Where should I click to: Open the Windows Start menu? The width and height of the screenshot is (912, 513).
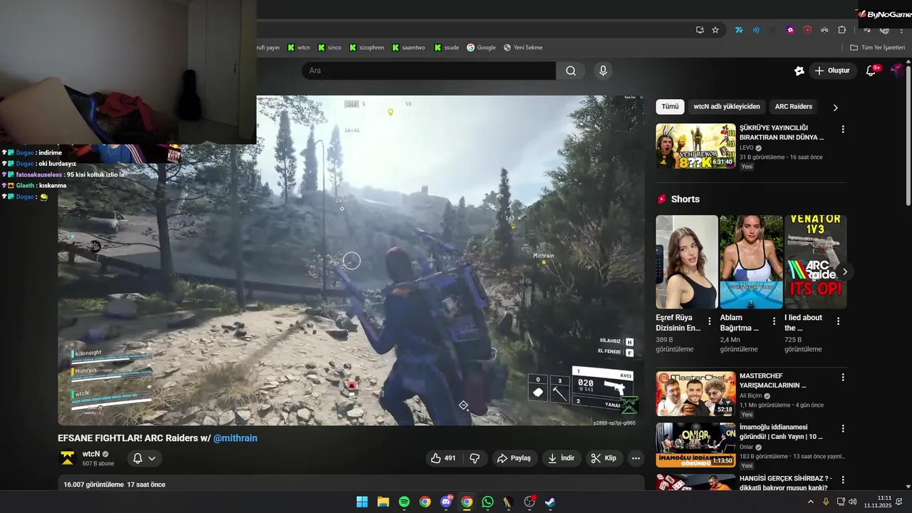point(362,502)
